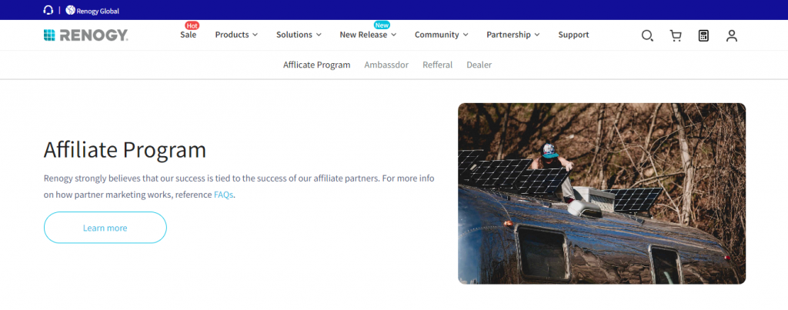This screenshot has height=310, width=788.
Task: Expand the Community dropdown menu
Action: 441,35
